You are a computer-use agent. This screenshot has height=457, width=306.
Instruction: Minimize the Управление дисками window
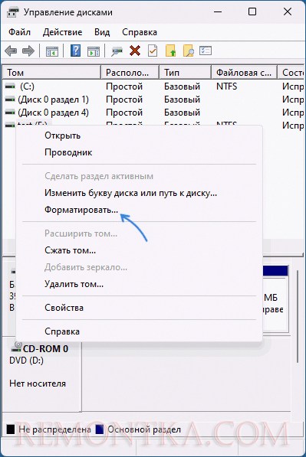(x=218, y=11)
